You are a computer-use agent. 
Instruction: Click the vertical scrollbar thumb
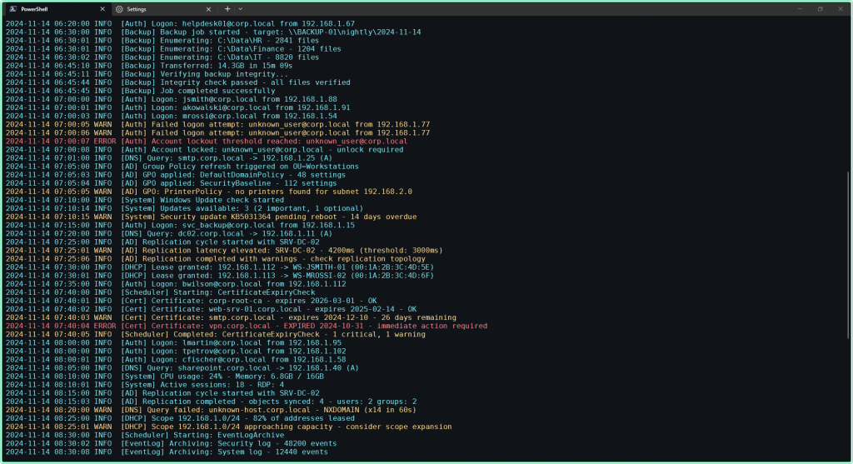click(847, 256)
